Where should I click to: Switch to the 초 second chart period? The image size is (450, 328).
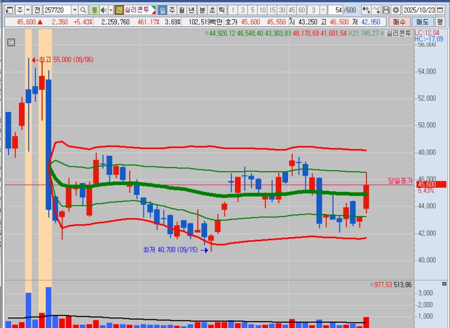point(212,10)
